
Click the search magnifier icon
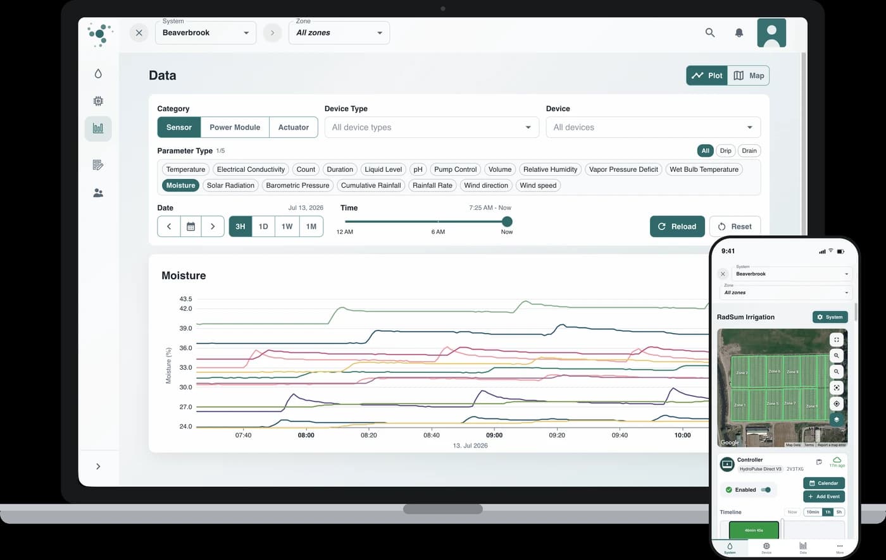710,33
